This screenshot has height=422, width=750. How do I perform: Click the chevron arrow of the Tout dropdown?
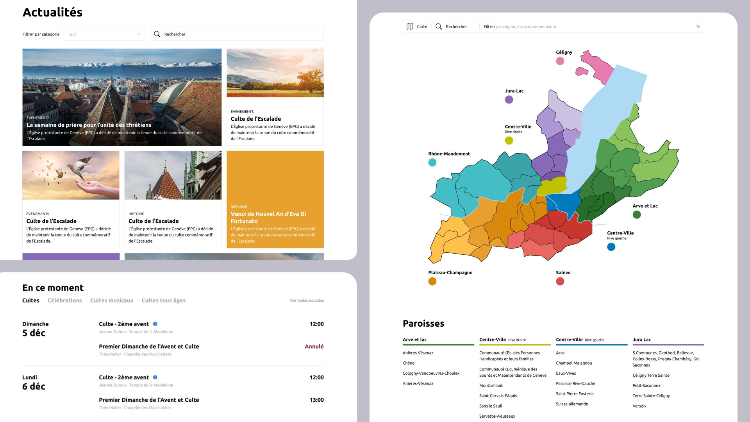(x=139, y=34)
